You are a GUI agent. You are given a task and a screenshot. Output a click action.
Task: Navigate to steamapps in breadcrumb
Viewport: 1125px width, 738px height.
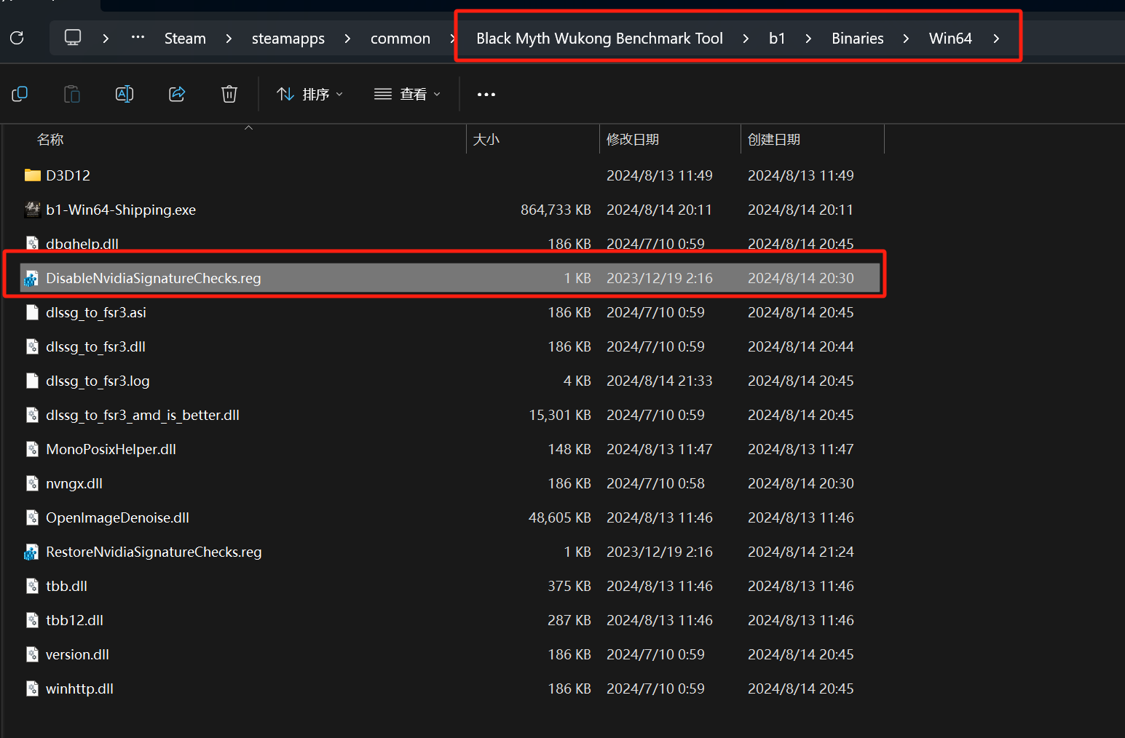(x=288, y=39)
